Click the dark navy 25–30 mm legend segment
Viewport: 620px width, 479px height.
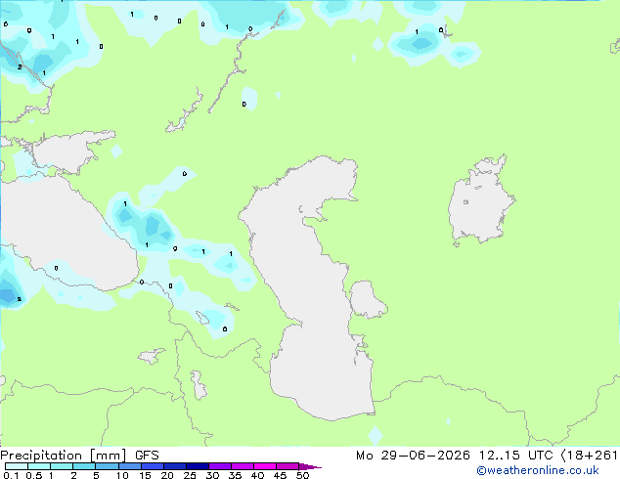click(x=198, y=466)
